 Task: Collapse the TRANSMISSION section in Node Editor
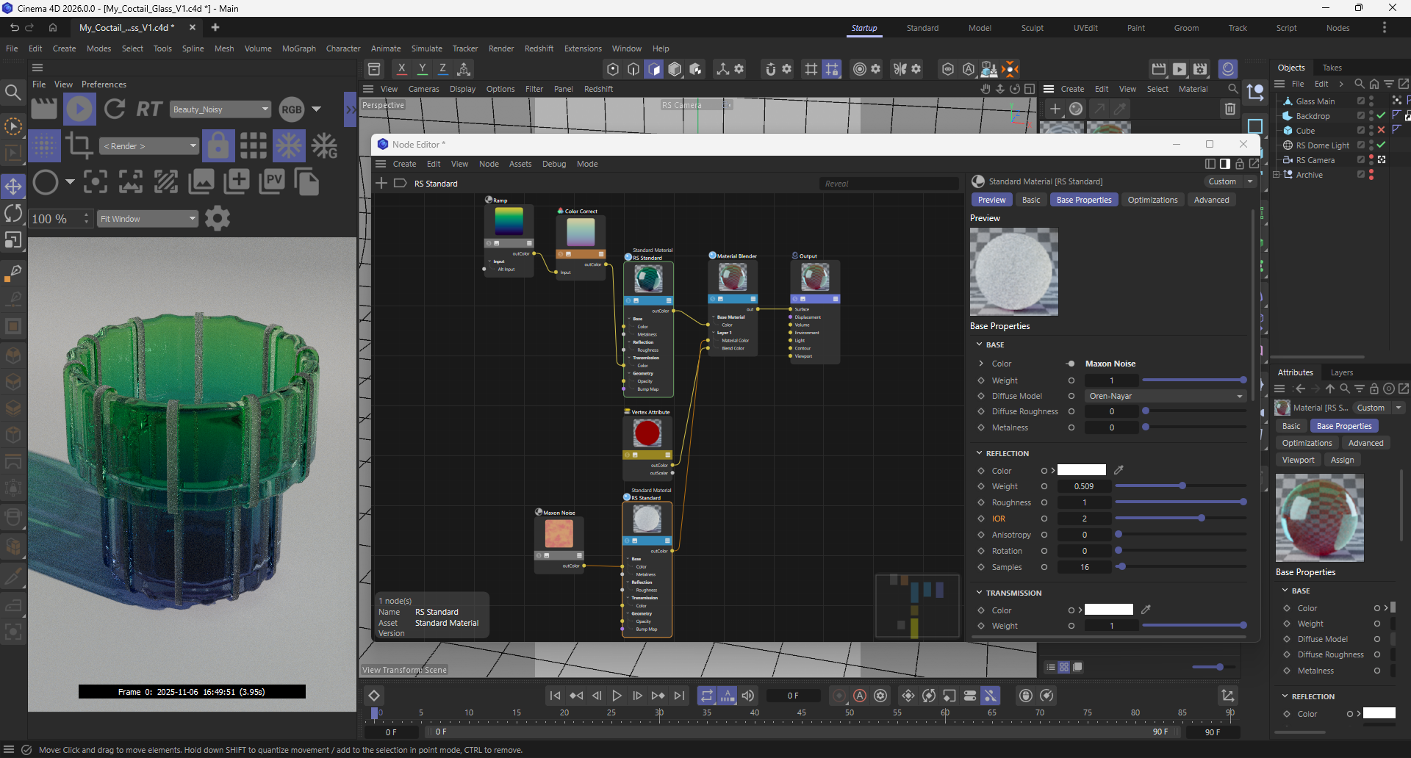[x=980, y=593]
